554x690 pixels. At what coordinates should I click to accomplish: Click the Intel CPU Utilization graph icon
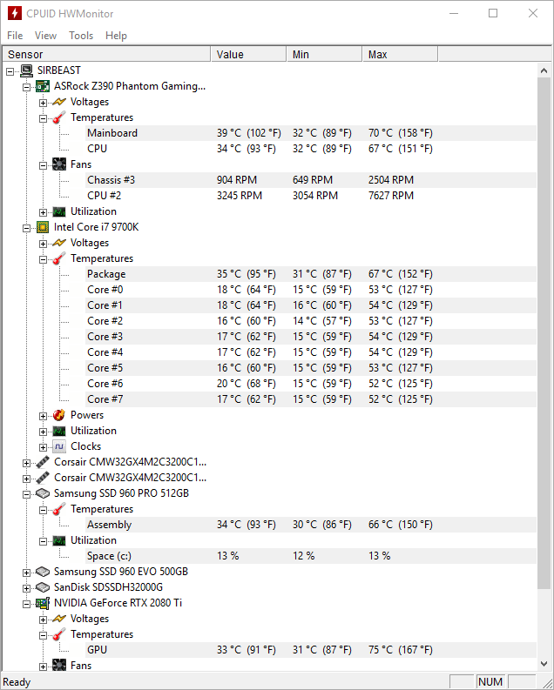[59, 431]
